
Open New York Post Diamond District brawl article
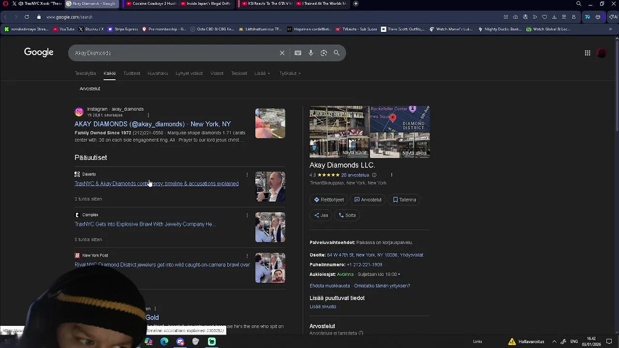pyautogui.click(x=162, y=265)
